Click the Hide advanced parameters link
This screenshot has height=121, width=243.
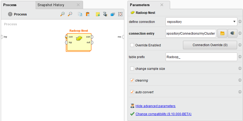pyautogui.click(x=155, y=106)
